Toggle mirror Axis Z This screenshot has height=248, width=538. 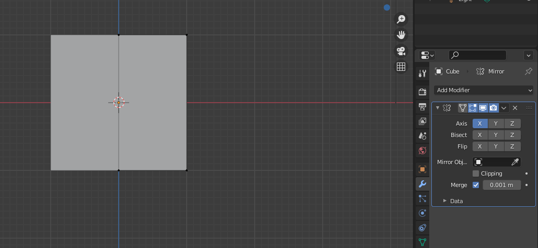pos(512,123)
